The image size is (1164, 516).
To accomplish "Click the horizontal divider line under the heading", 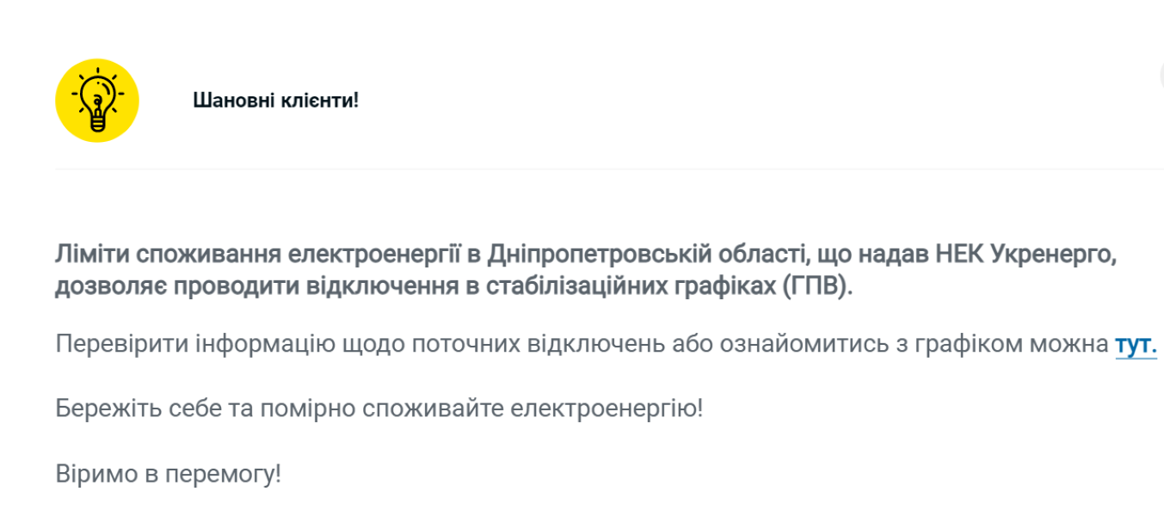I will [x=609, y=169].
